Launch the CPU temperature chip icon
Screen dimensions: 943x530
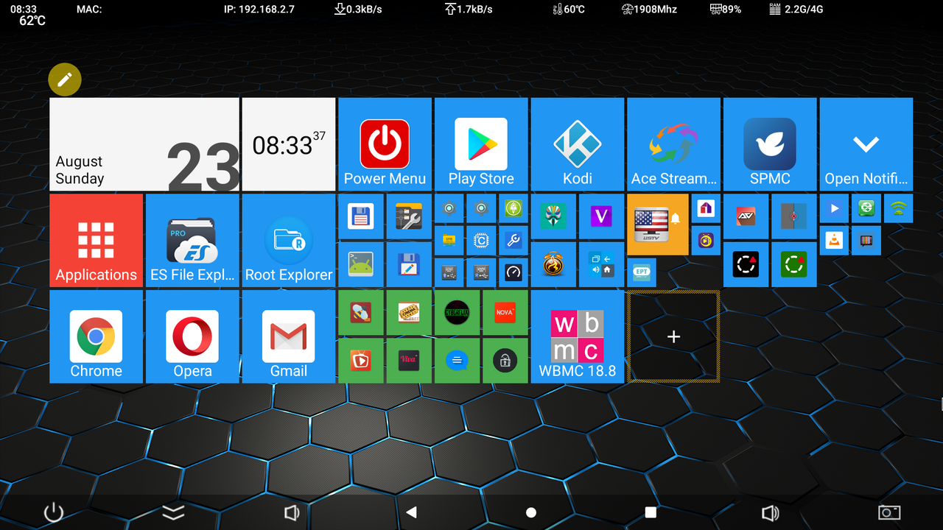pos(481,240)
